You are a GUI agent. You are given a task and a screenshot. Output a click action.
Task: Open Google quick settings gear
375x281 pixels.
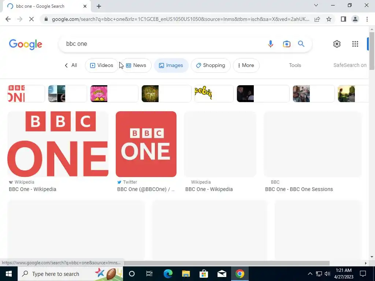pos(337,44)
